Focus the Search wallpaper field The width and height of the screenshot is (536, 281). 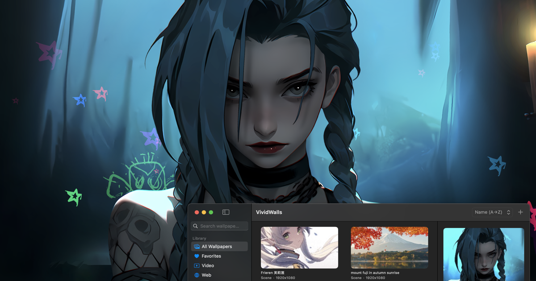[x=219, y=226]
